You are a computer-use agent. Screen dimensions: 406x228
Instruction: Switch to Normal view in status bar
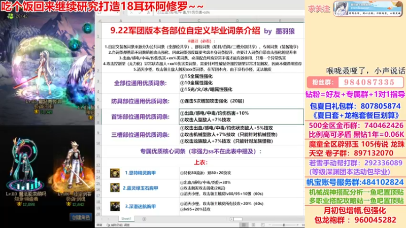coord(244,225)
